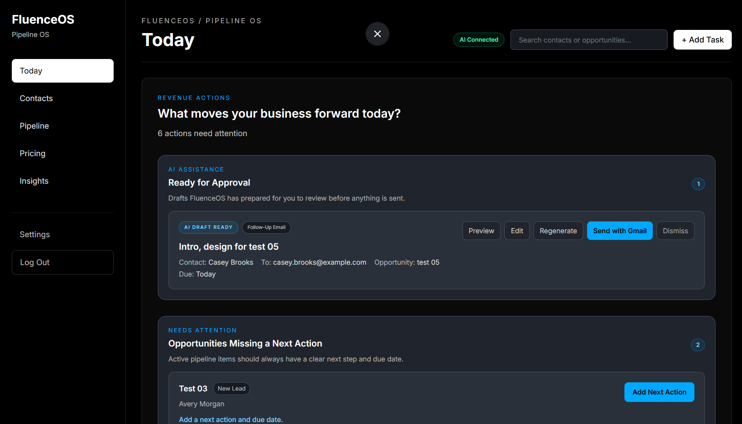Screen dimensions: 742x424
Task: Open Settings in the sidebar
Action: pyautogui.click(x=63, y=234)
